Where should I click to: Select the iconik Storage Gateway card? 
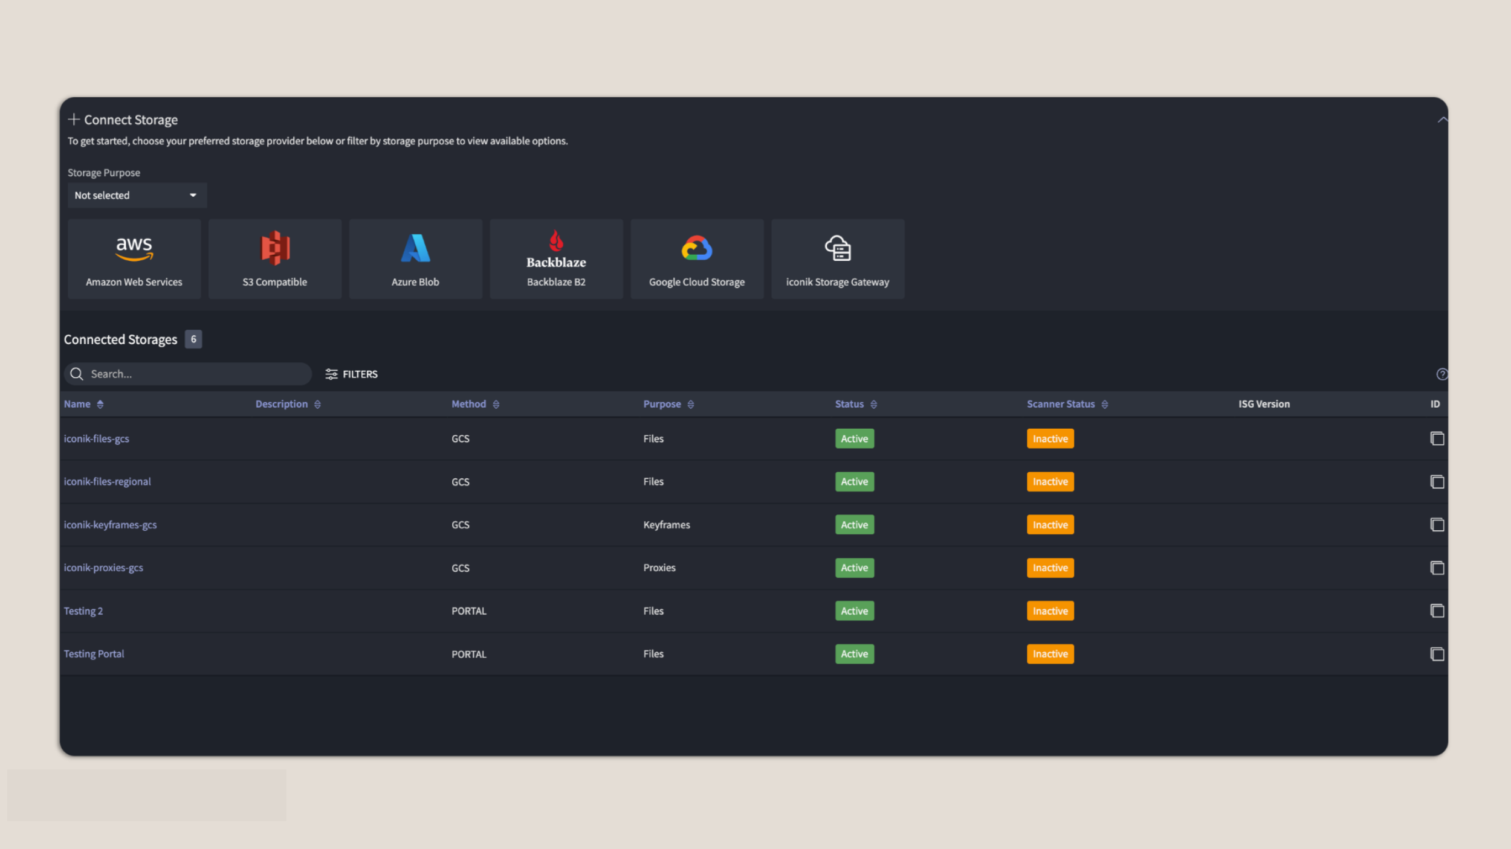pyautogui.click(x=838, y=259)
